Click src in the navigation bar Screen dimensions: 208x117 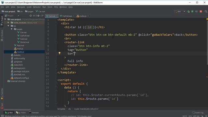[x=20, y=12]
